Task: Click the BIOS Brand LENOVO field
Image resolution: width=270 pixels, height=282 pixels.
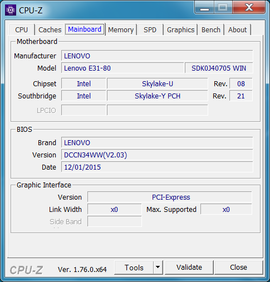Action: coord(157,143)
